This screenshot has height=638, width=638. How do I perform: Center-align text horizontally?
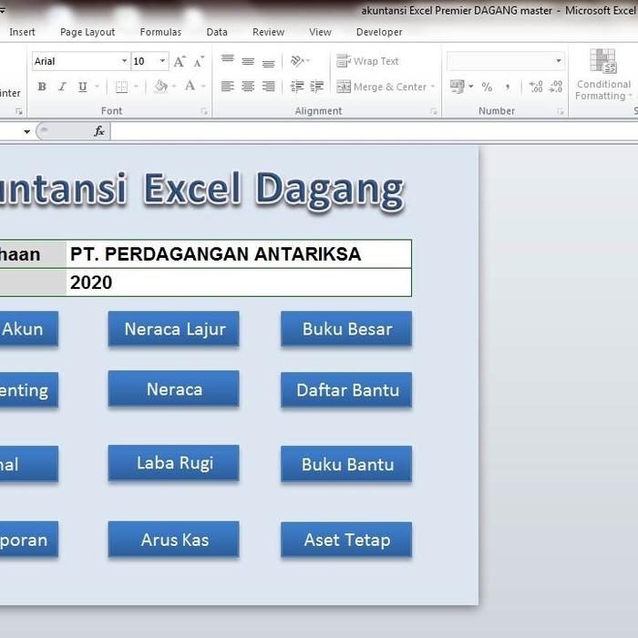[x=248, y=87]
